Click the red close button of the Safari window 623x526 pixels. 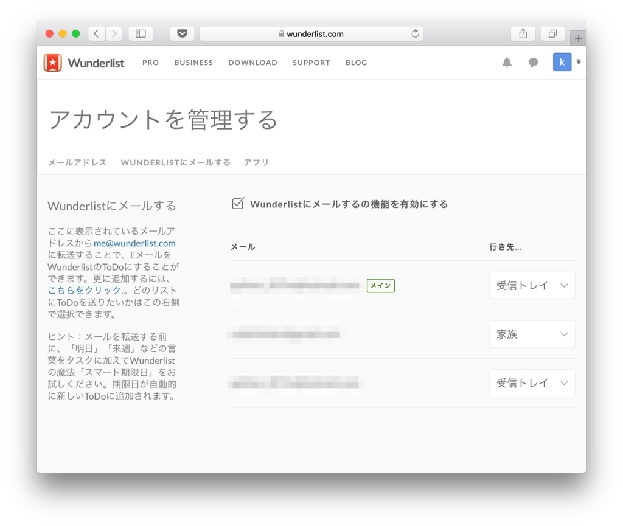coord(49,33)
